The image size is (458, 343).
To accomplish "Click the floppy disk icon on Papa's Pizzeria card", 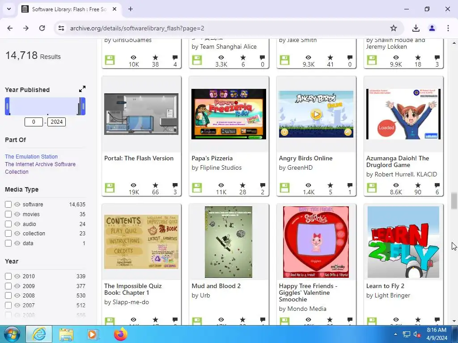I will tap(197, 188).
